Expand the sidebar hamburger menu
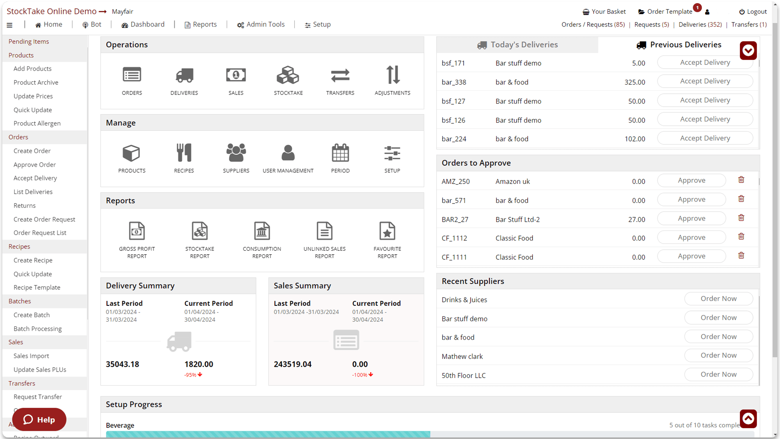This screenshot has height=439, width=780. pyautogui.click(x=10, y=24)
